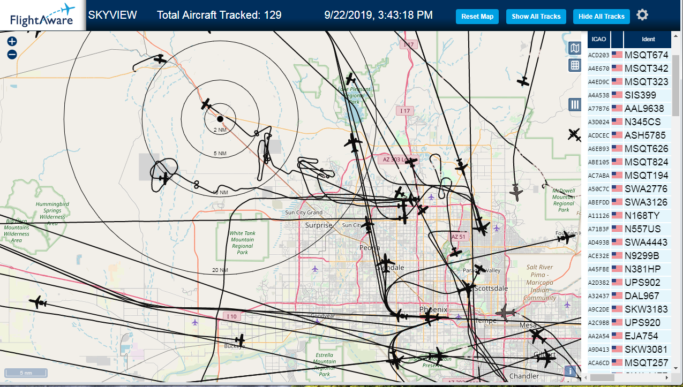Select flight ASH5785 row
This screenshot has height=387, width=683.
tap(629, 135)
